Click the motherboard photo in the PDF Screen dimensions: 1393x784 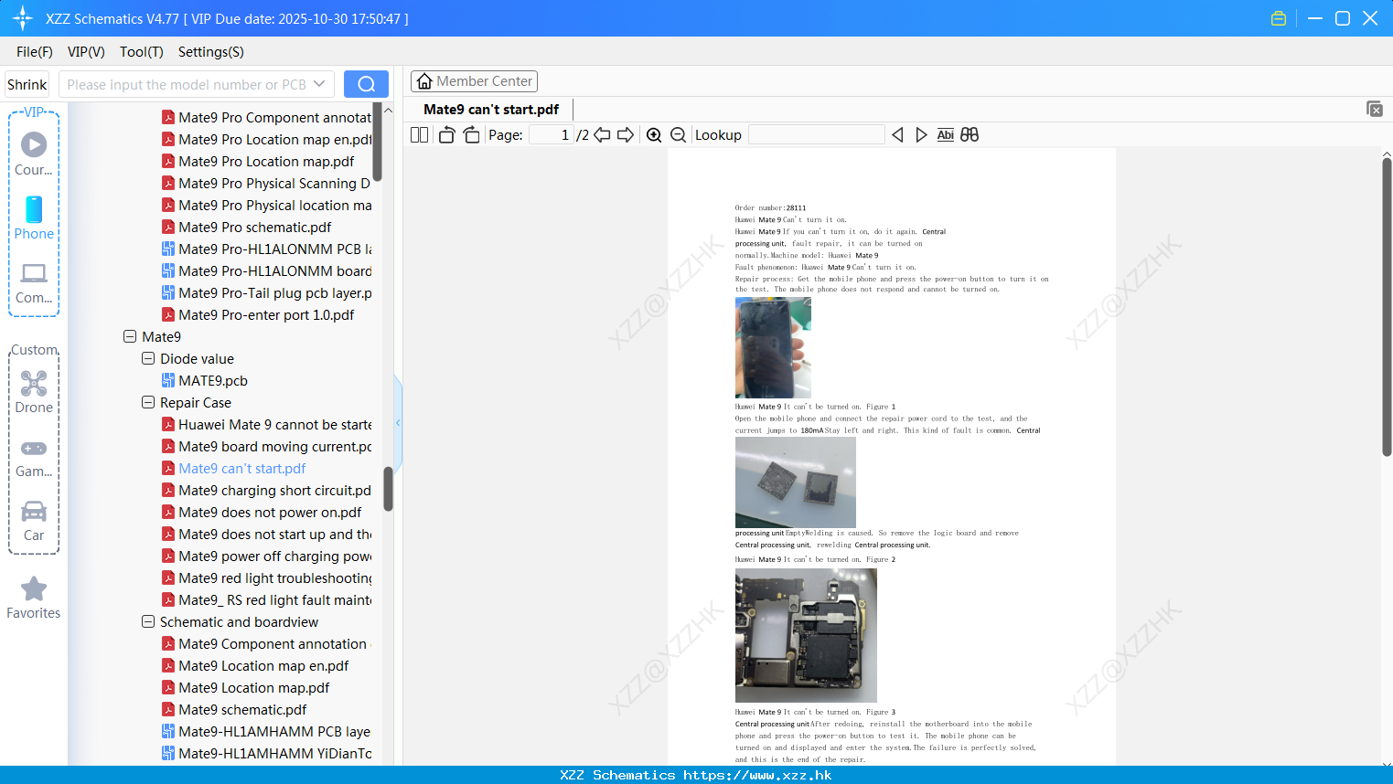806,635
